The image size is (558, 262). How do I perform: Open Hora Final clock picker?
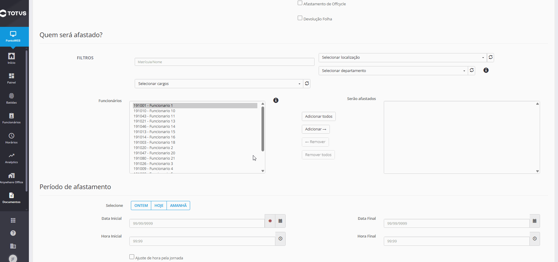(x=535, y=239)
